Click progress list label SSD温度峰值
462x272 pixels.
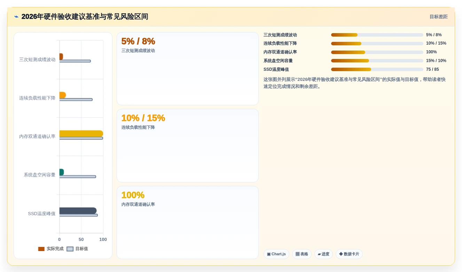[x=276, y=69]
